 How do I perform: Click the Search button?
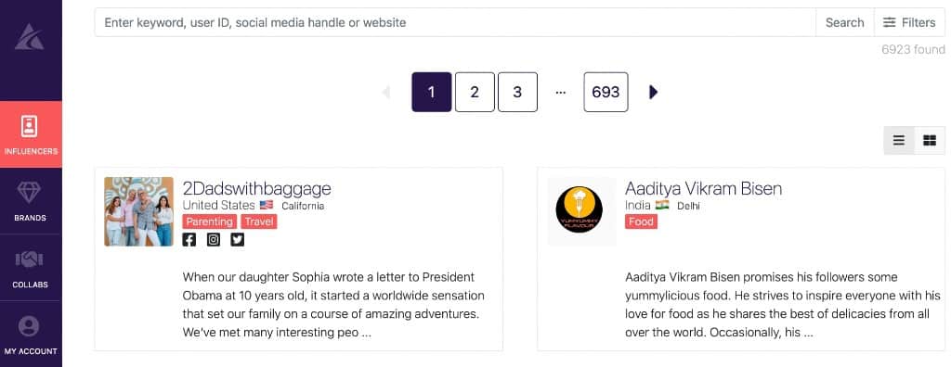(845, 22)
